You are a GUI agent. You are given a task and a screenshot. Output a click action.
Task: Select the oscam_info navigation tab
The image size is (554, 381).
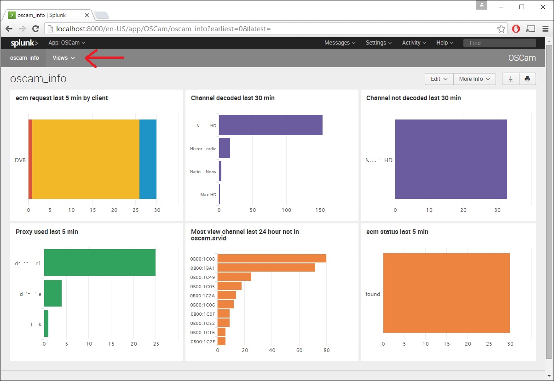click(x=24, y=58)
